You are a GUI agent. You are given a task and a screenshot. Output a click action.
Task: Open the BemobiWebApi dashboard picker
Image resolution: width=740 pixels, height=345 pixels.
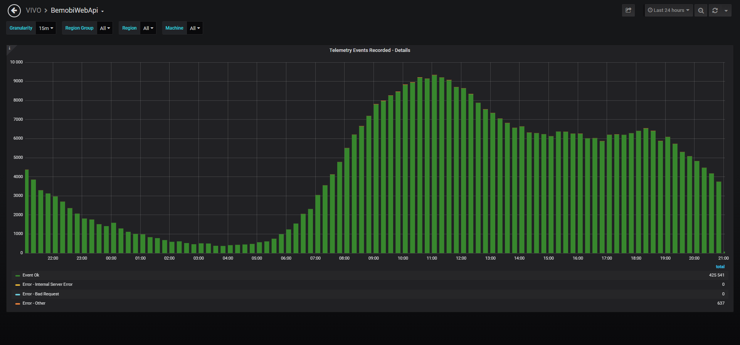pos(77,10)
